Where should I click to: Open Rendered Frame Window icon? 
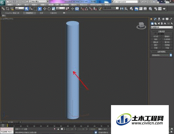160,9
